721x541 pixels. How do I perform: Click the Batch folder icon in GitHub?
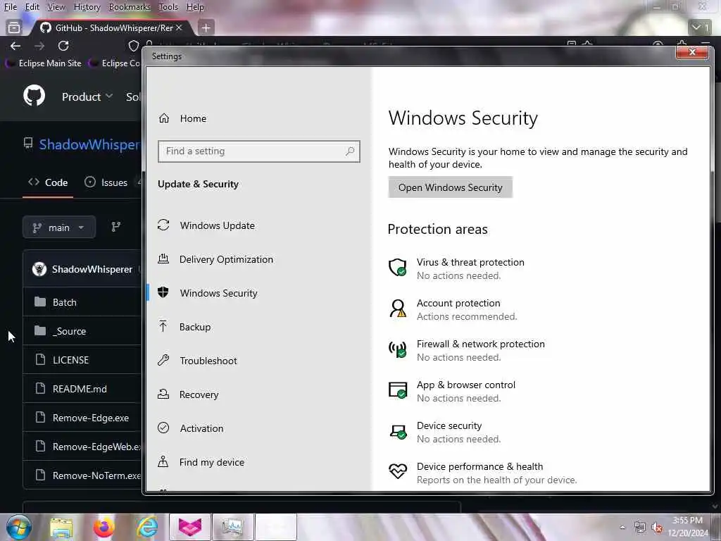point(40,301)
